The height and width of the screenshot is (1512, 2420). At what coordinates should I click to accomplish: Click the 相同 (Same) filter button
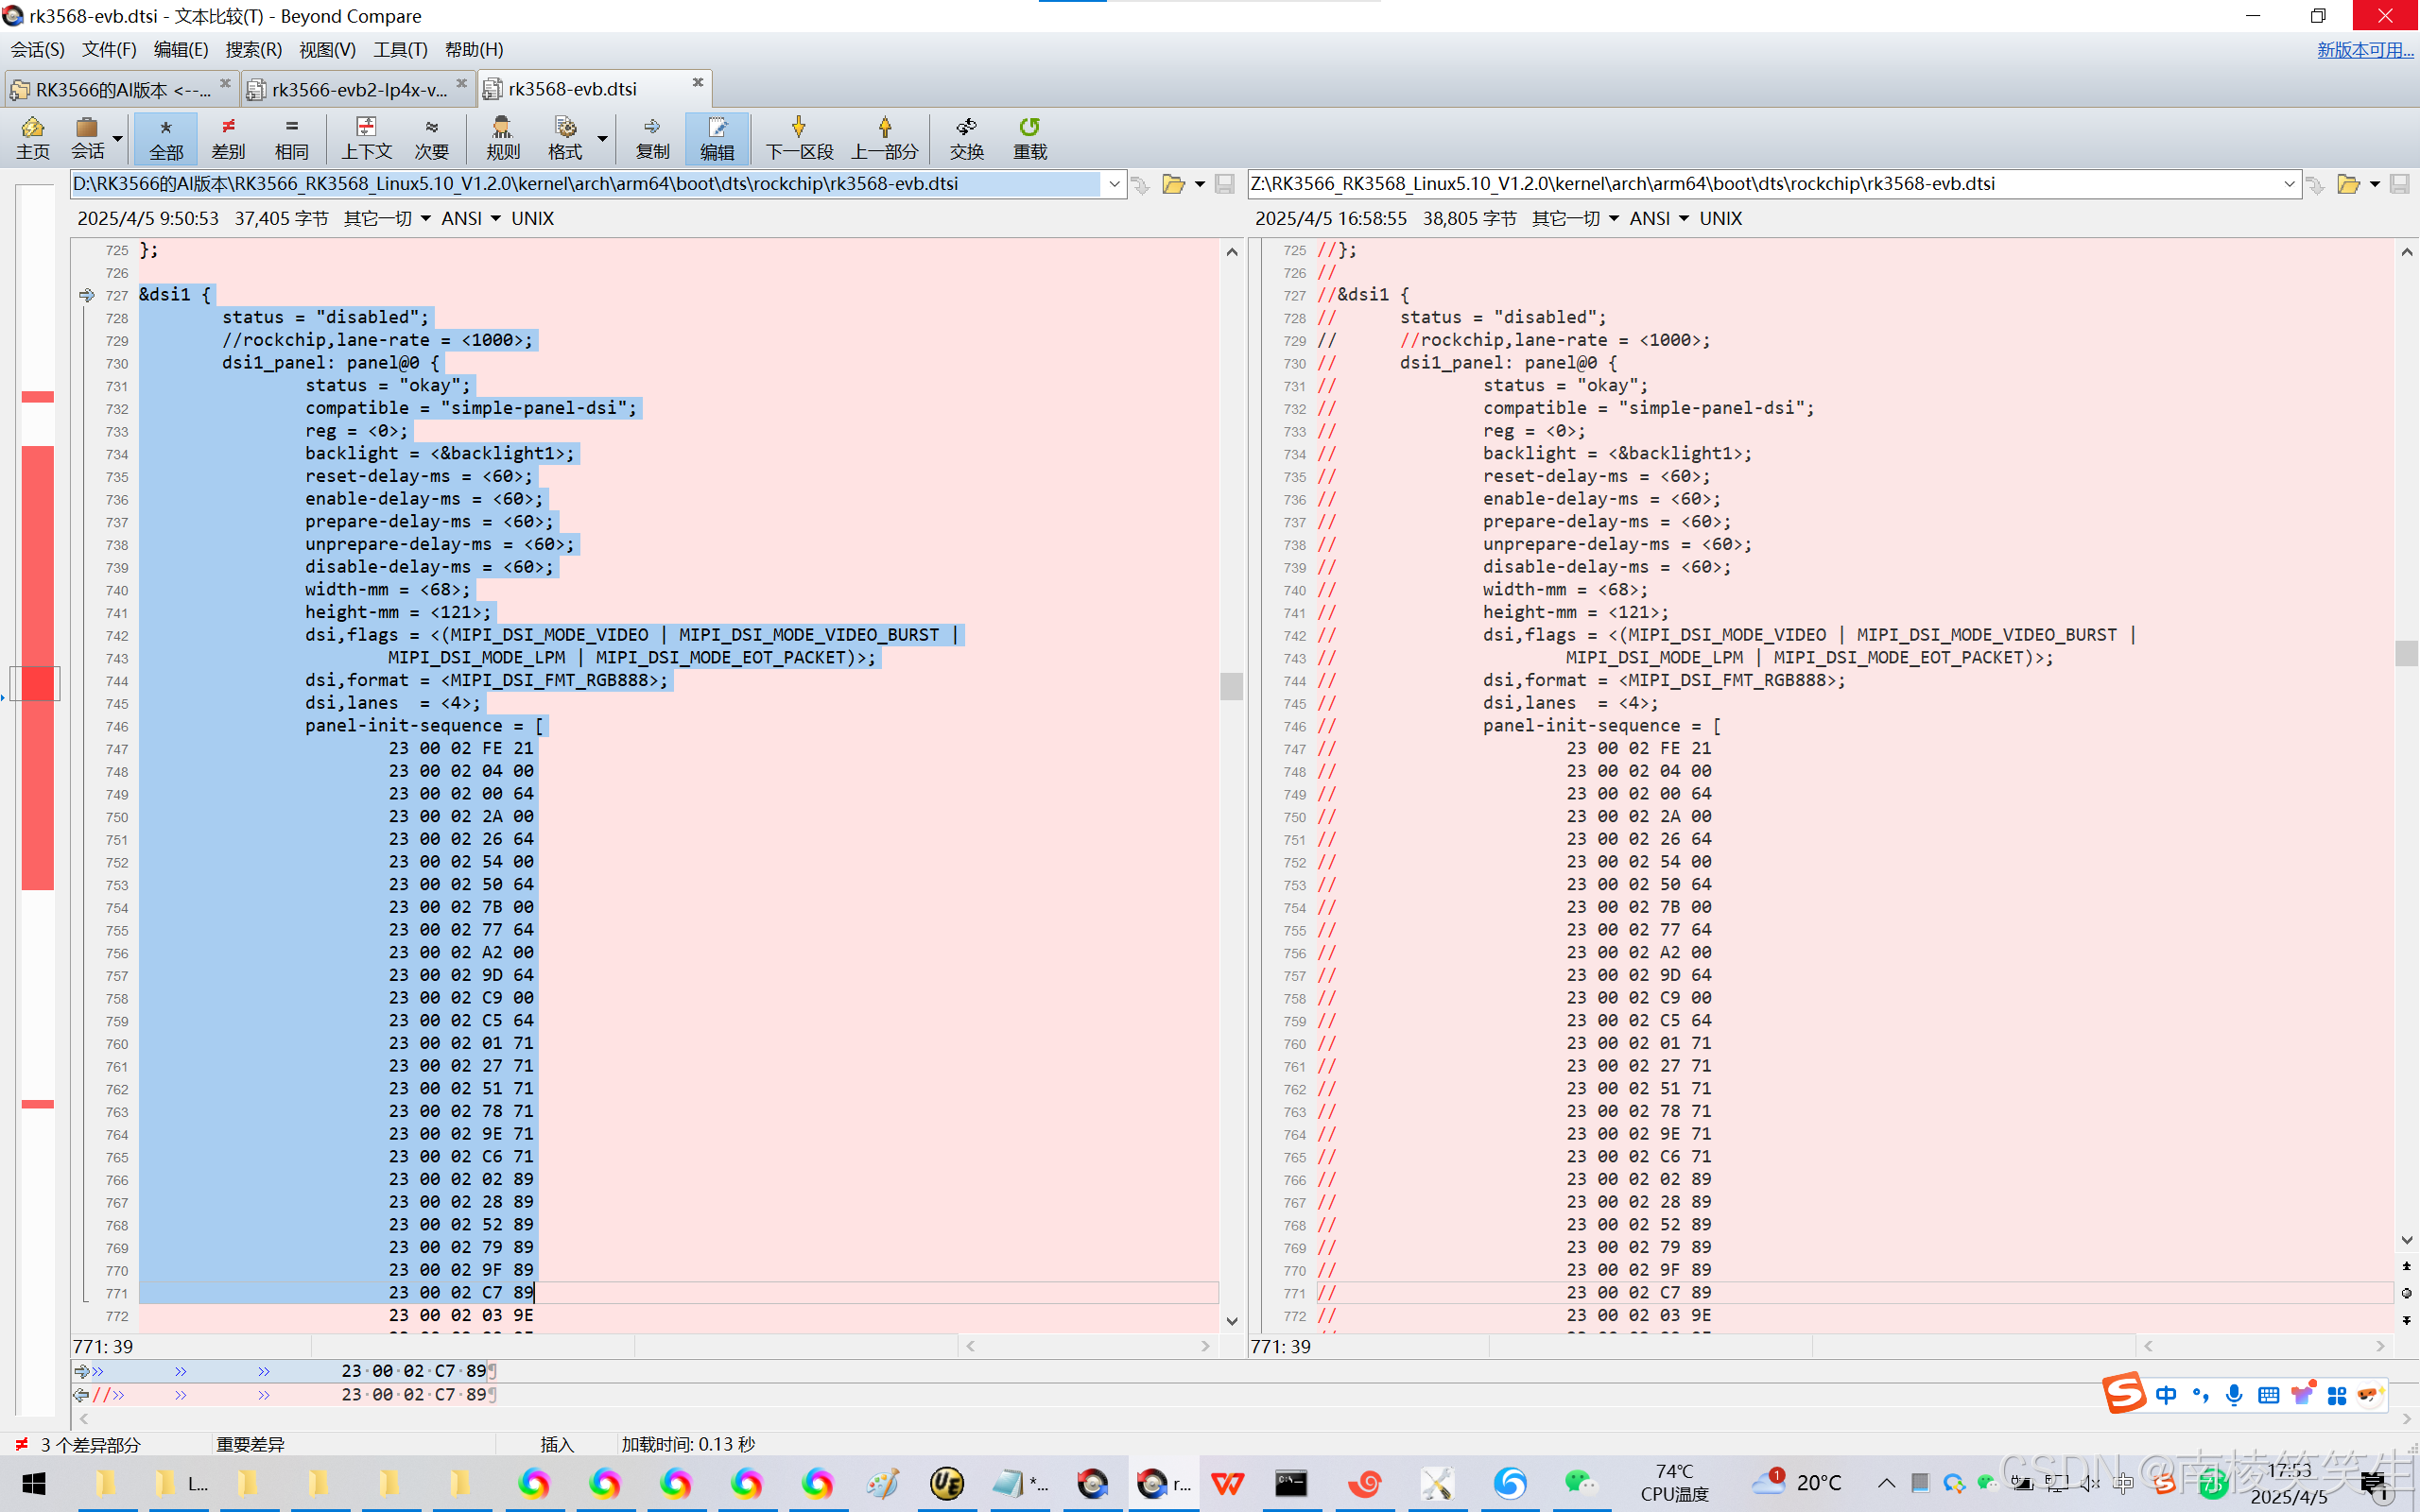291,138
